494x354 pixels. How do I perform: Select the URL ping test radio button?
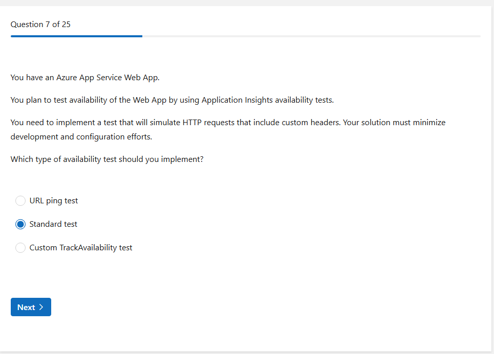tap(20, 201)
